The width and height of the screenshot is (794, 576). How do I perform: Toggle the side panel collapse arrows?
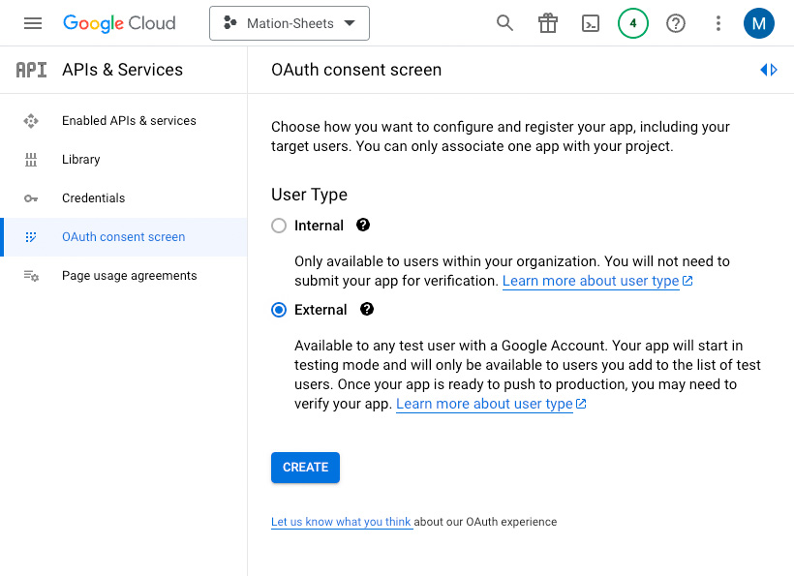coord(769,70)
